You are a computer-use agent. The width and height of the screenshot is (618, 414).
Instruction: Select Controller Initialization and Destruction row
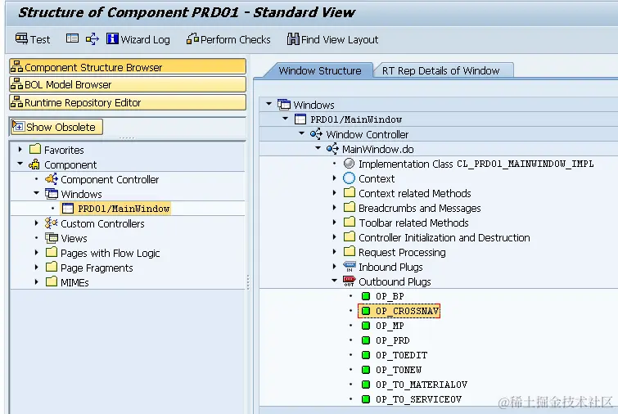444,237
